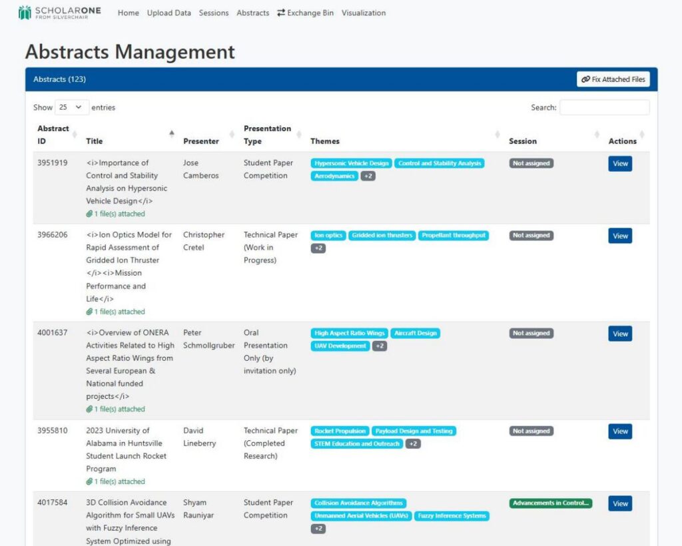This screenshot has height=546, width=682.
Task: Click 1 file(s) attached for abstract 3966206
Action: click(x=116, y=312)
